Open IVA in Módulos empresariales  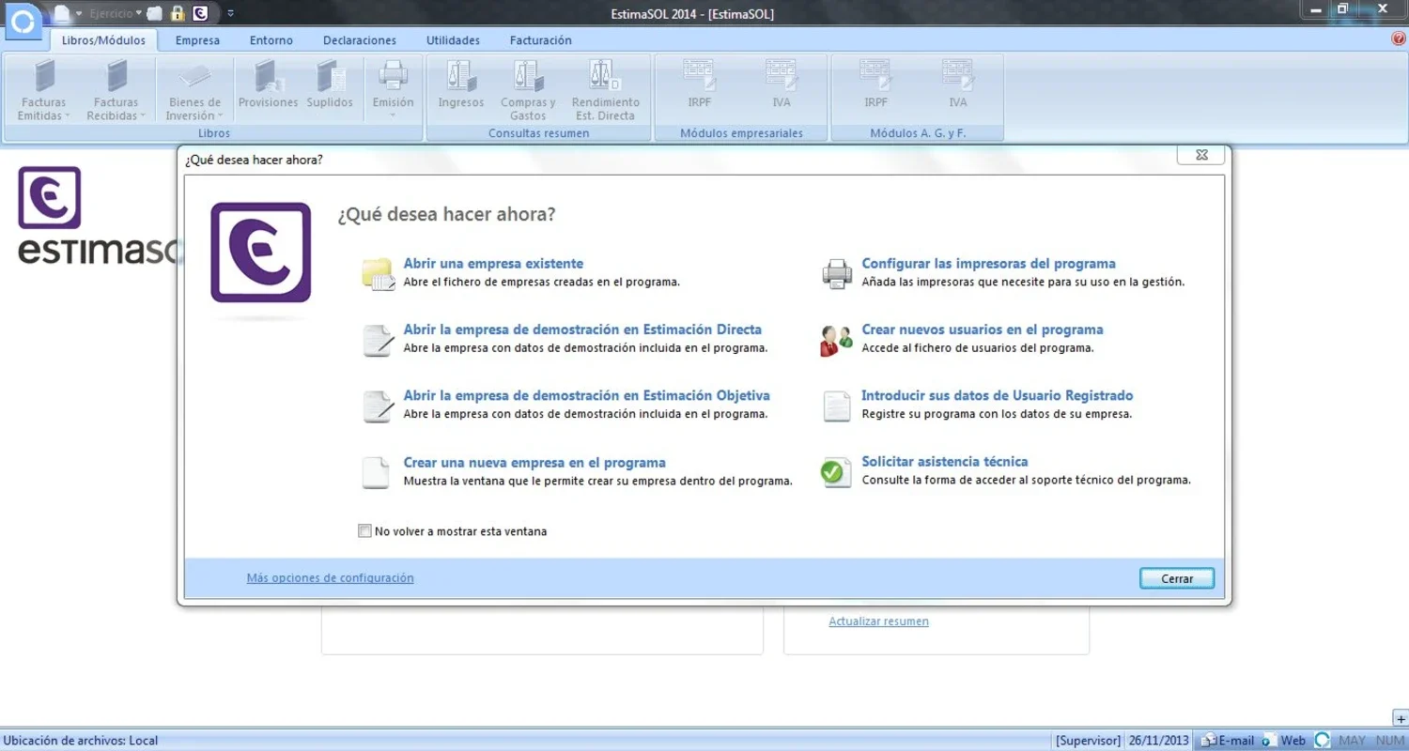click(x=782, y=84)
